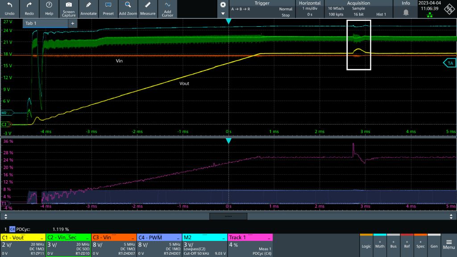The image size is (457, 257).
Task: Expand the results panel divider handle
Action: pos(228,216)
